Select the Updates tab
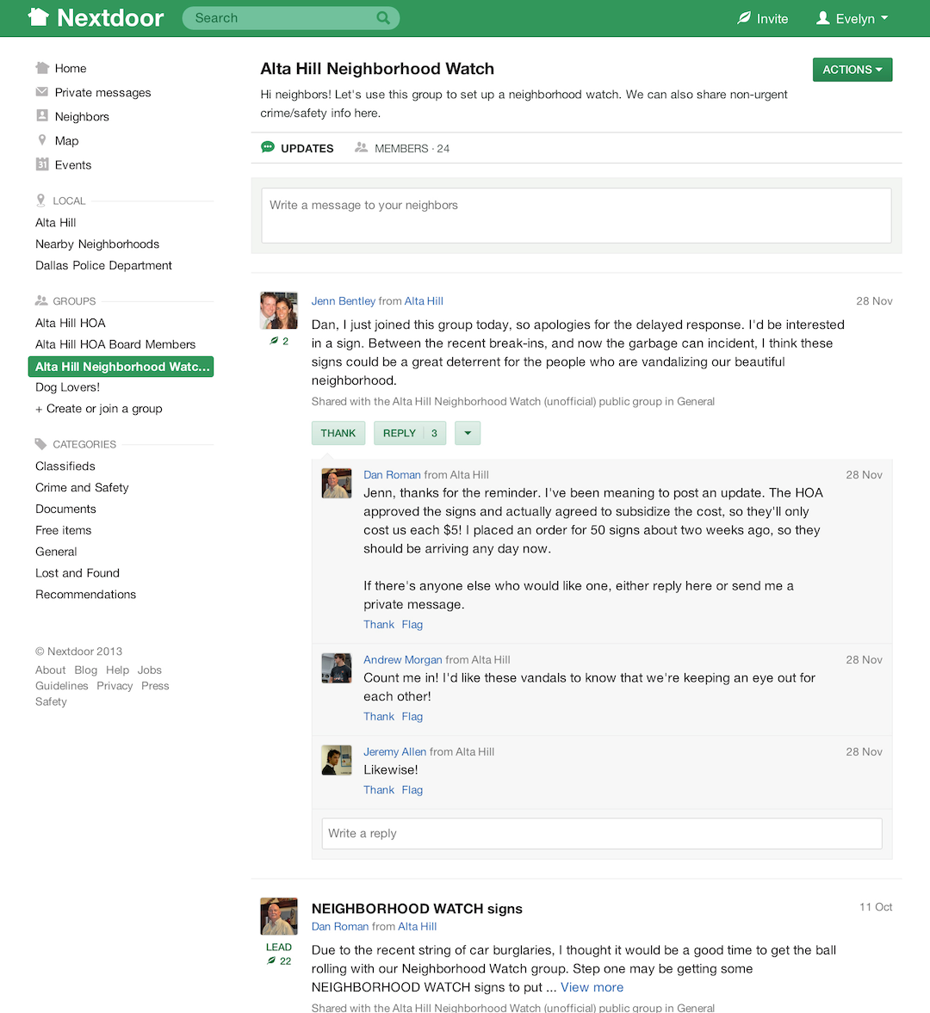Viewport: 930px width, 1013px height. [x=298, y=148]
